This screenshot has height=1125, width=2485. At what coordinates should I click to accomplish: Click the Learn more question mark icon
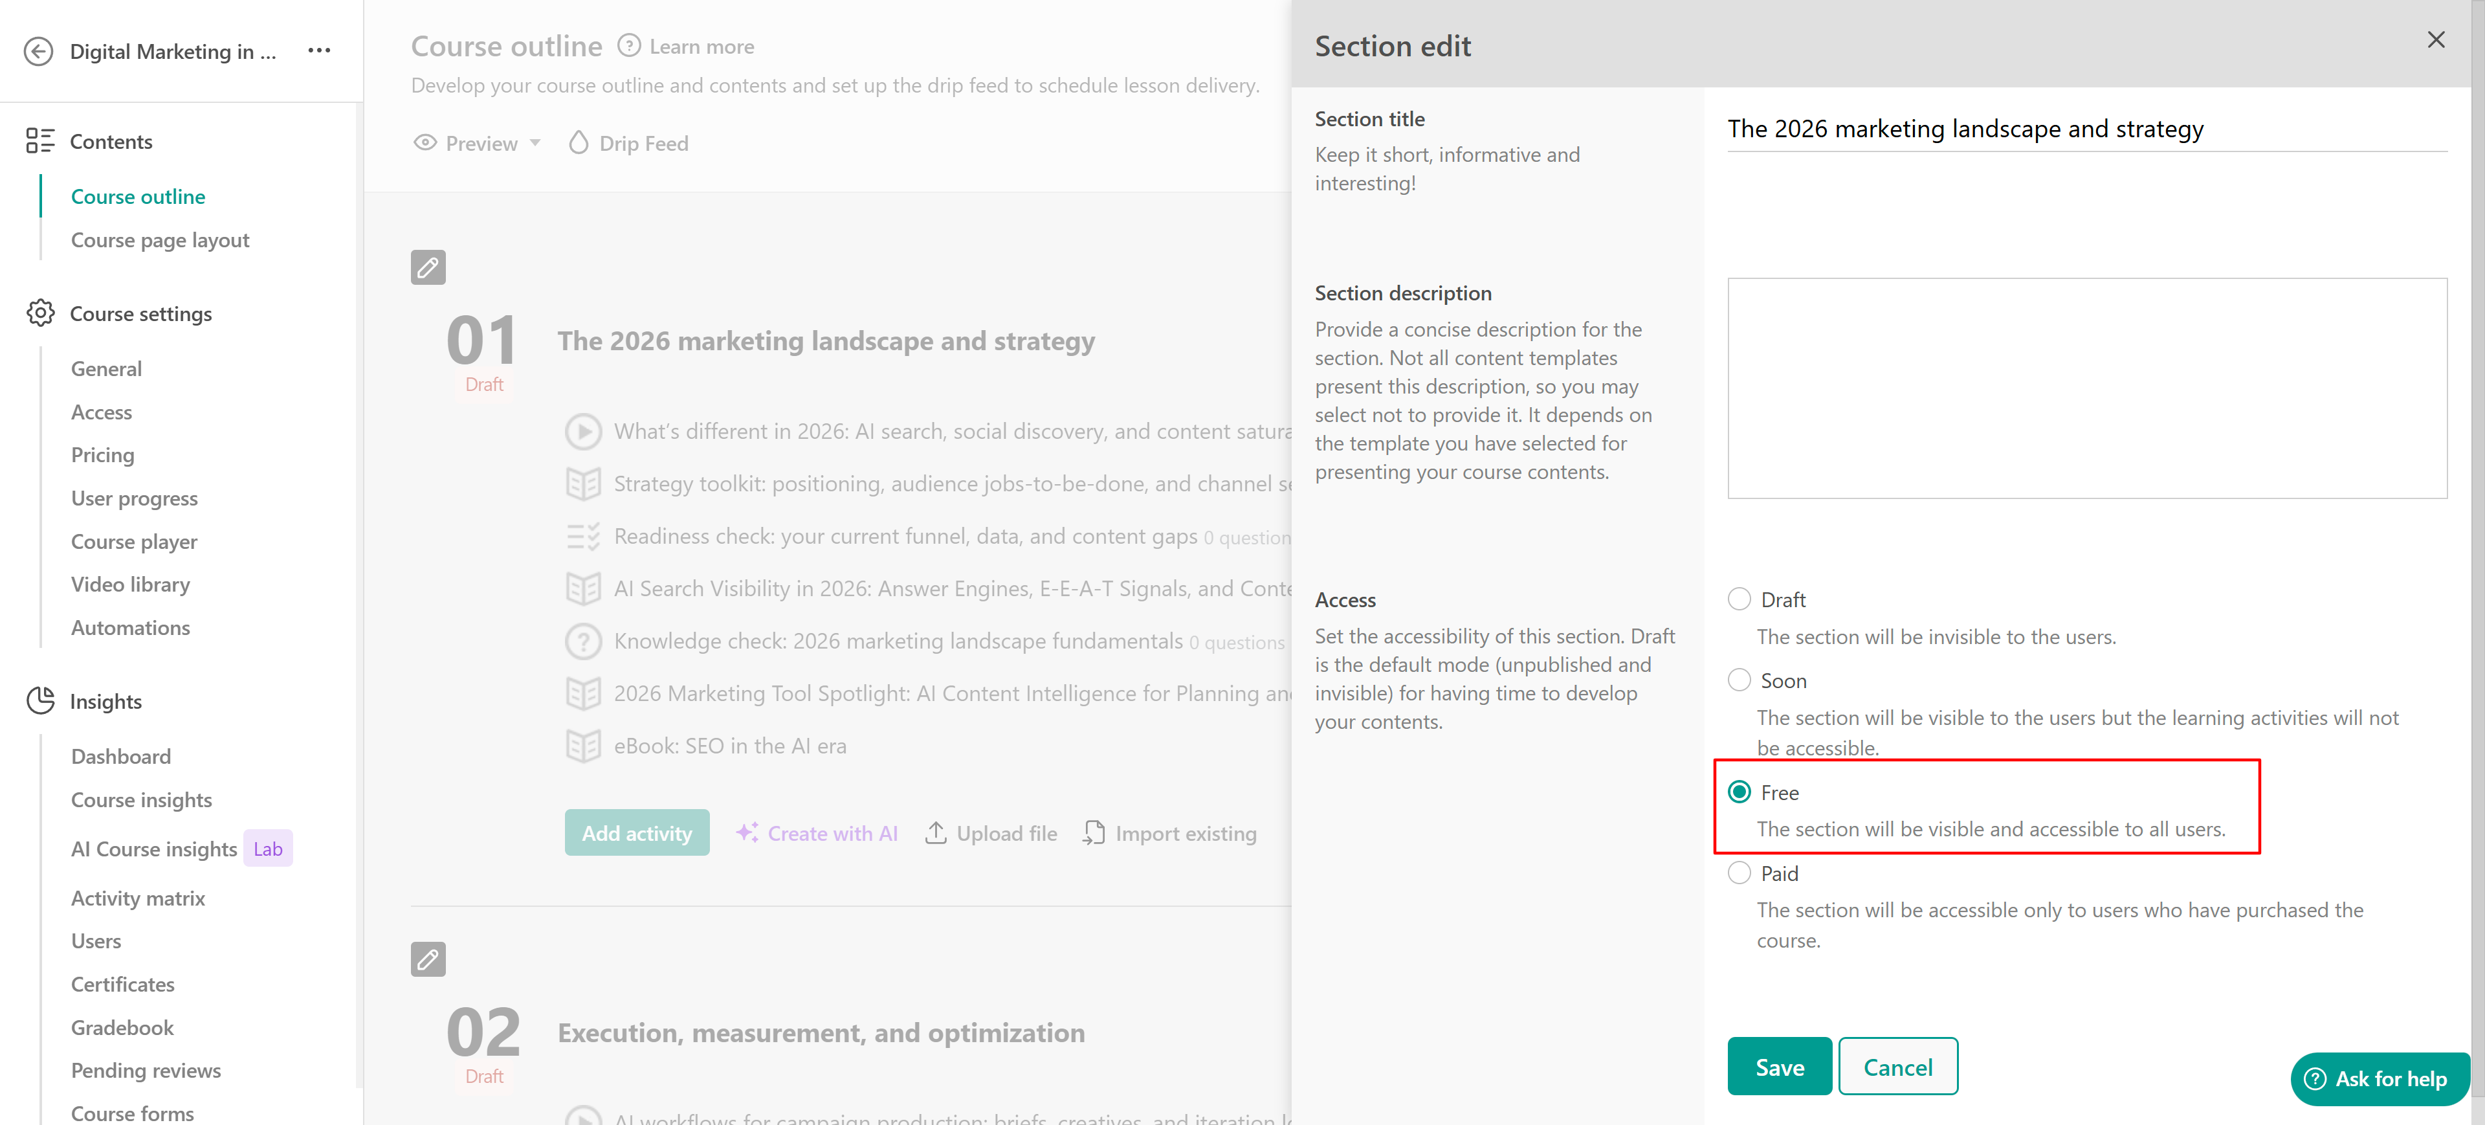click(629, 47)
